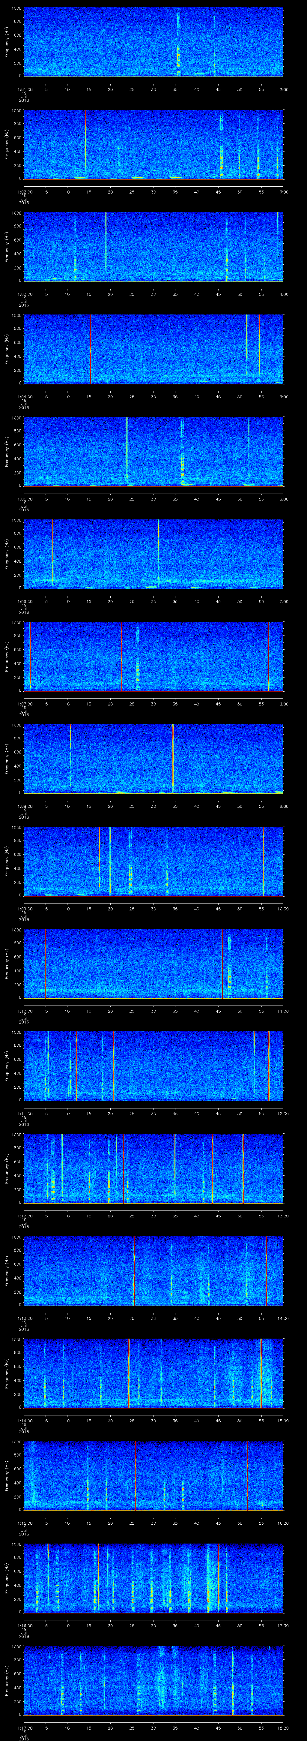The image size is (307, 1741).
Task: Select the '1:06:00' time label
Action: (x=24, y=602)
